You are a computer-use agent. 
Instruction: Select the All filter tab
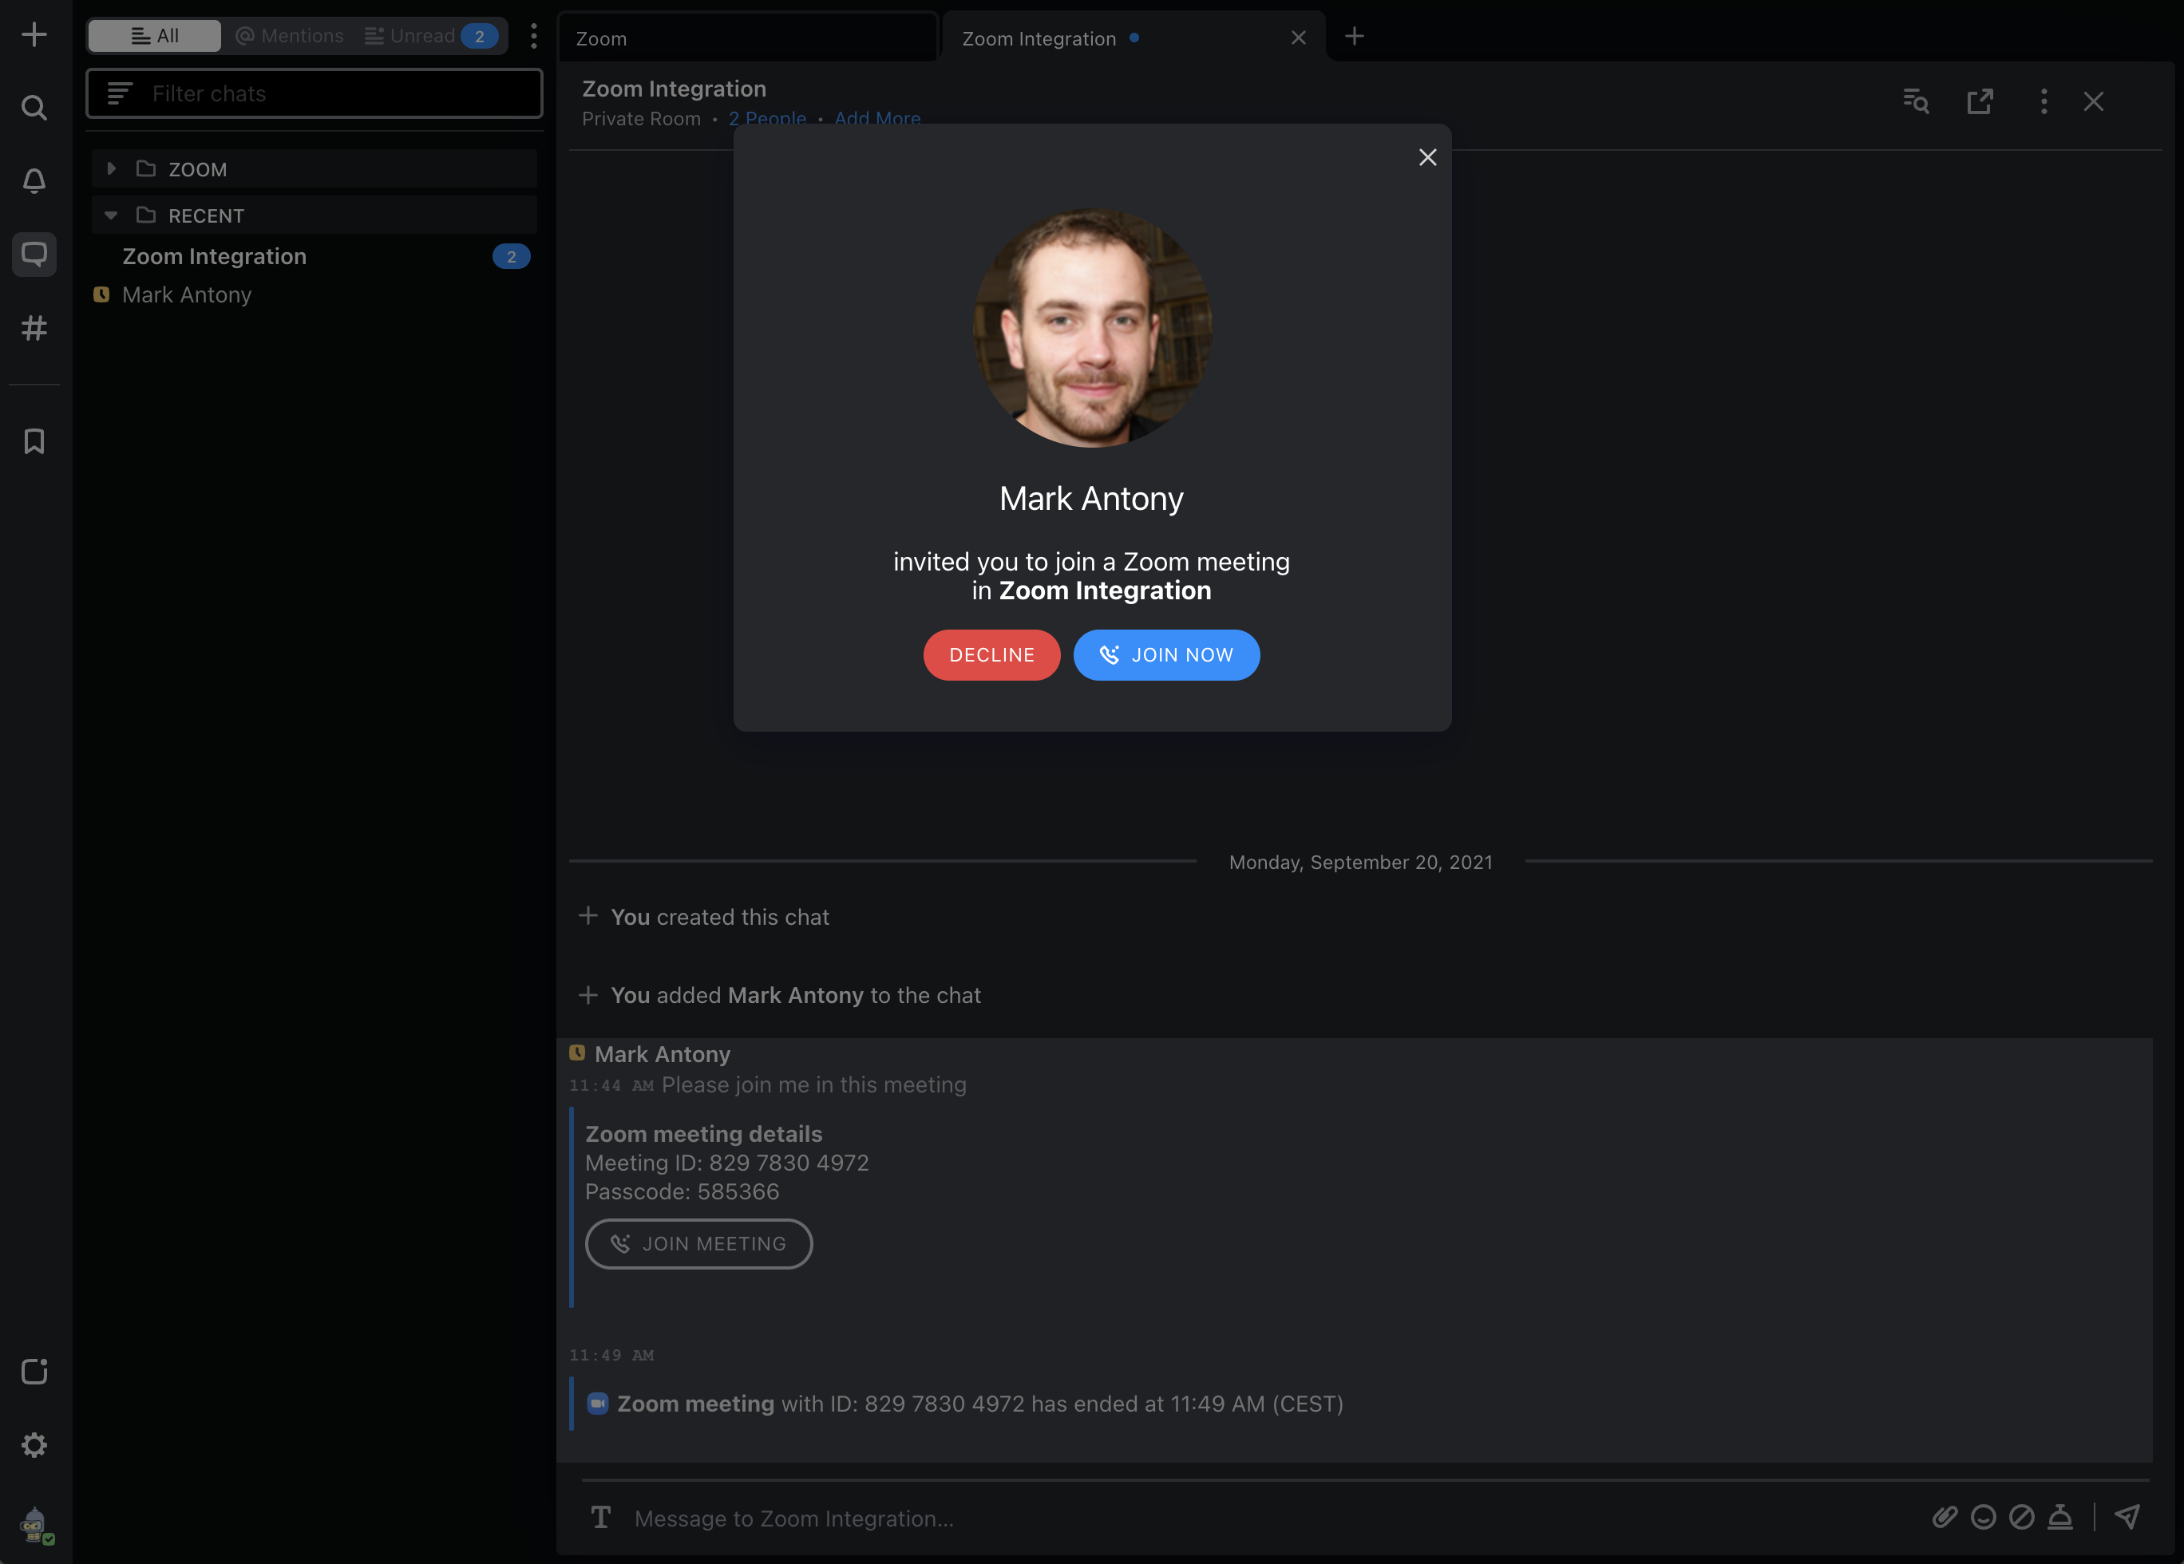pos(155,36)
